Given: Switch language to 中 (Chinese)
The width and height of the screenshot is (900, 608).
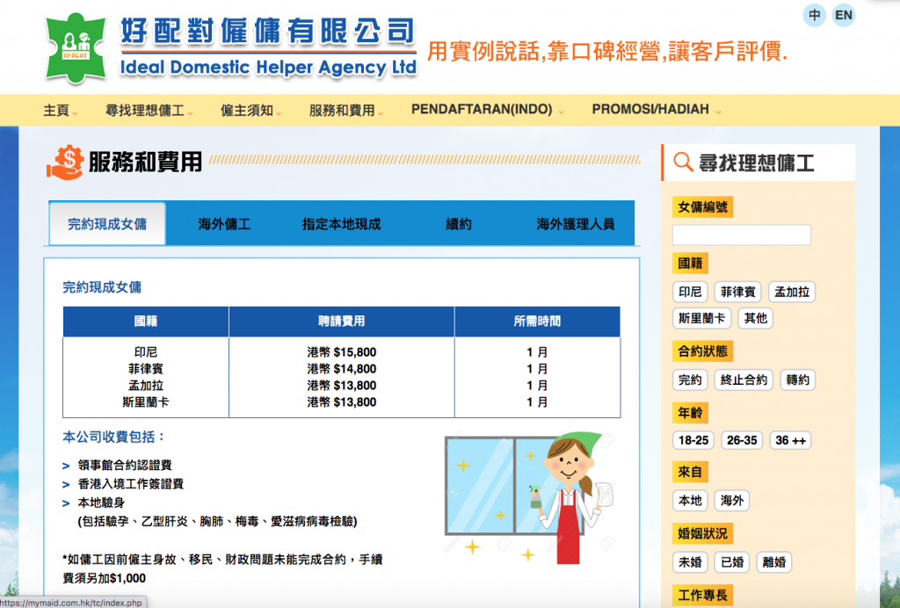Looking at the screenshot, I should 815,15.
